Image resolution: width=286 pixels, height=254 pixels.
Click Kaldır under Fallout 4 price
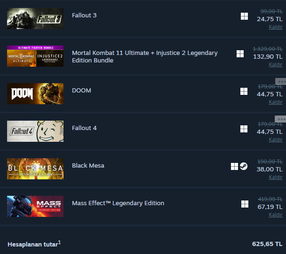tap(276, 139)
